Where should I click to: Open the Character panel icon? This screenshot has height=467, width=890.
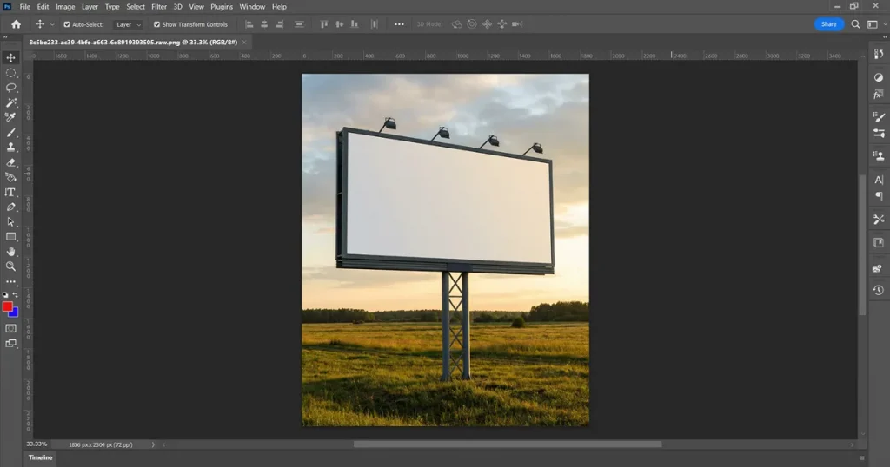click(x=879, y=180)
